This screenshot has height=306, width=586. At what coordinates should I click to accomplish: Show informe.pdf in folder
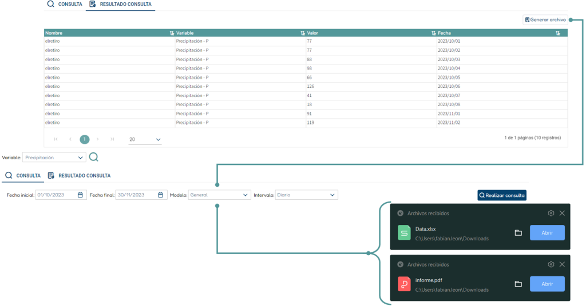pos(518,284)
